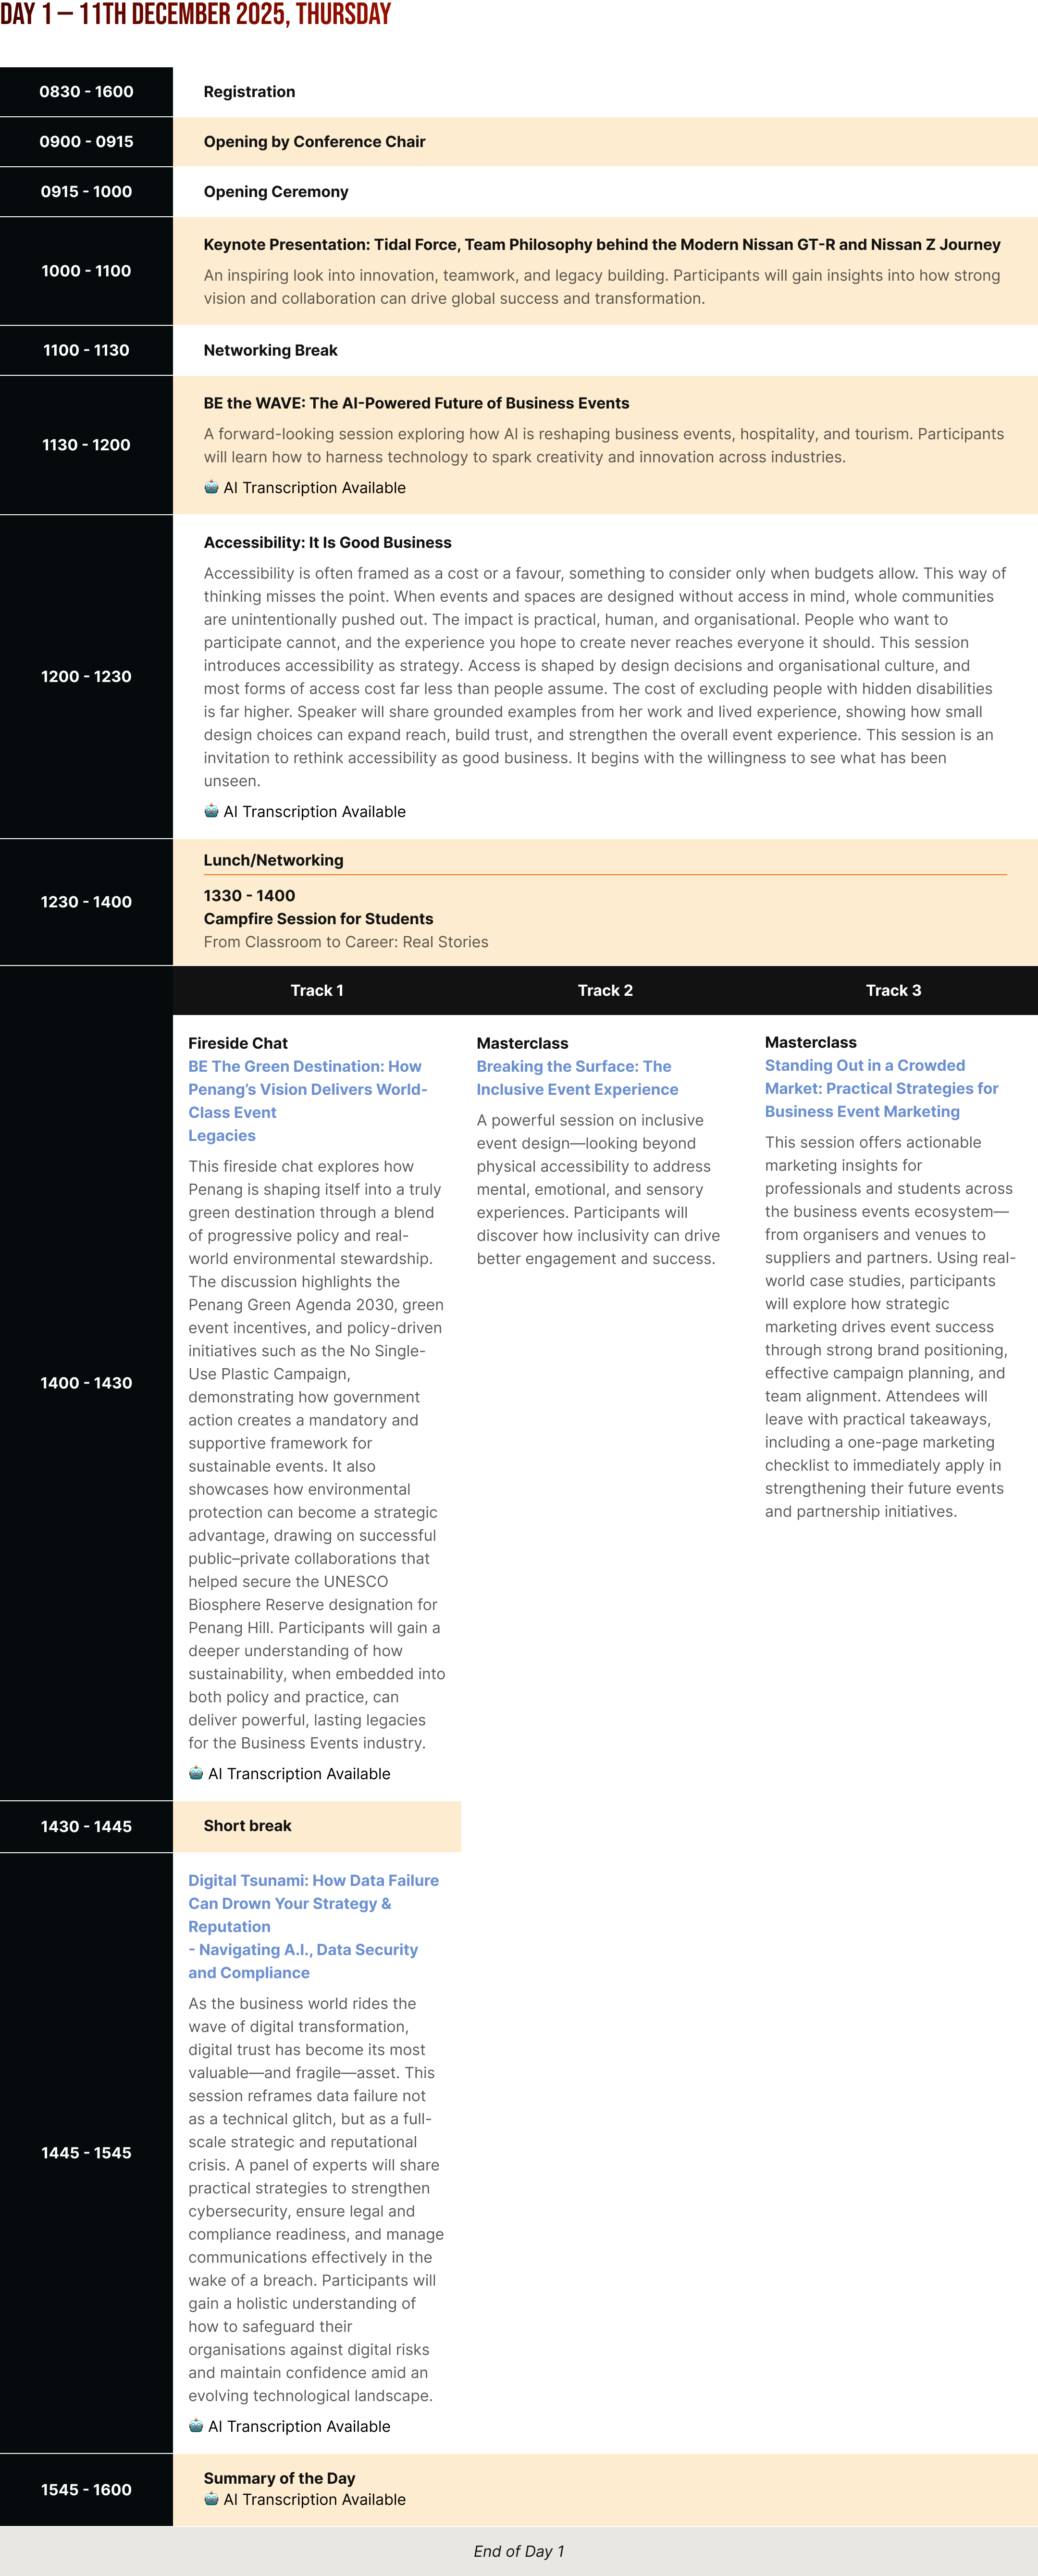Click robot icon under Accessibility session

[211, 811]
